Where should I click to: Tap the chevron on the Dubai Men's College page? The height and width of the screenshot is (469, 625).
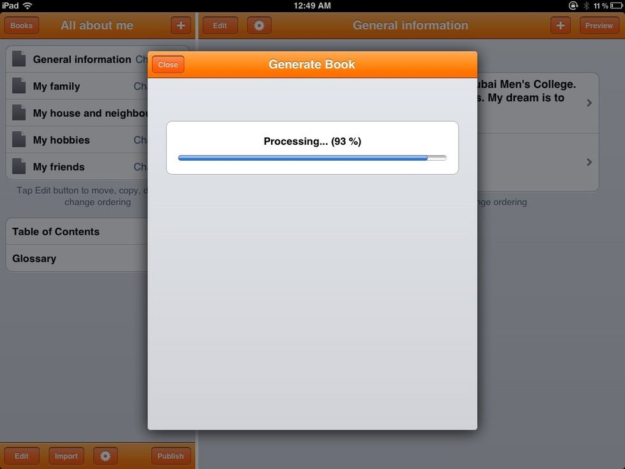point(589,101)
